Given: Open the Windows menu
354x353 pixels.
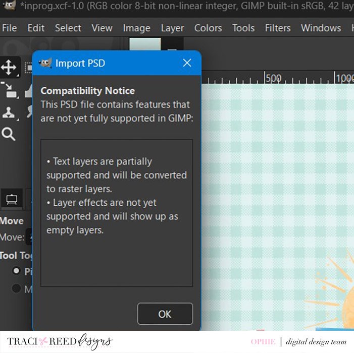Looking at the screenshot, I should click(x=321, y=28).
